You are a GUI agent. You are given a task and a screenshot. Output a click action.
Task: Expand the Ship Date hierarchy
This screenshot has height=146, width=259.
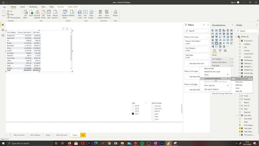pyautogui.click(x=237, y=115)
